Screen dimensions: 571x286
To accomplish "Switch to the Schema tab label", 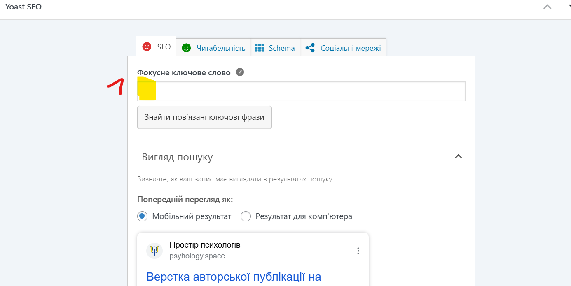I will (x=282, y=48).
